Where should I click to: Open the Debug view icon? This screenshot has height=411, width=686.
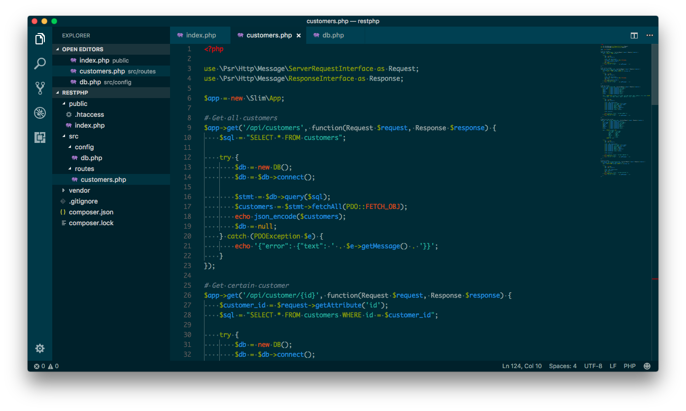(40, 113)
